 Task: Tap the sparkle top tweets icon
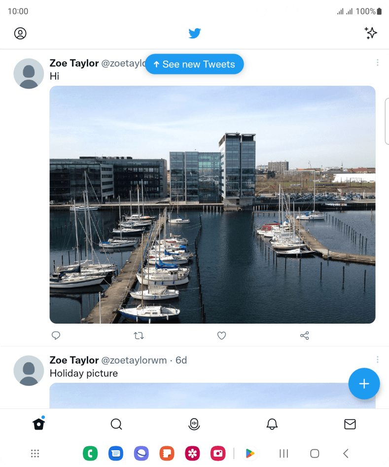(371, 33)
